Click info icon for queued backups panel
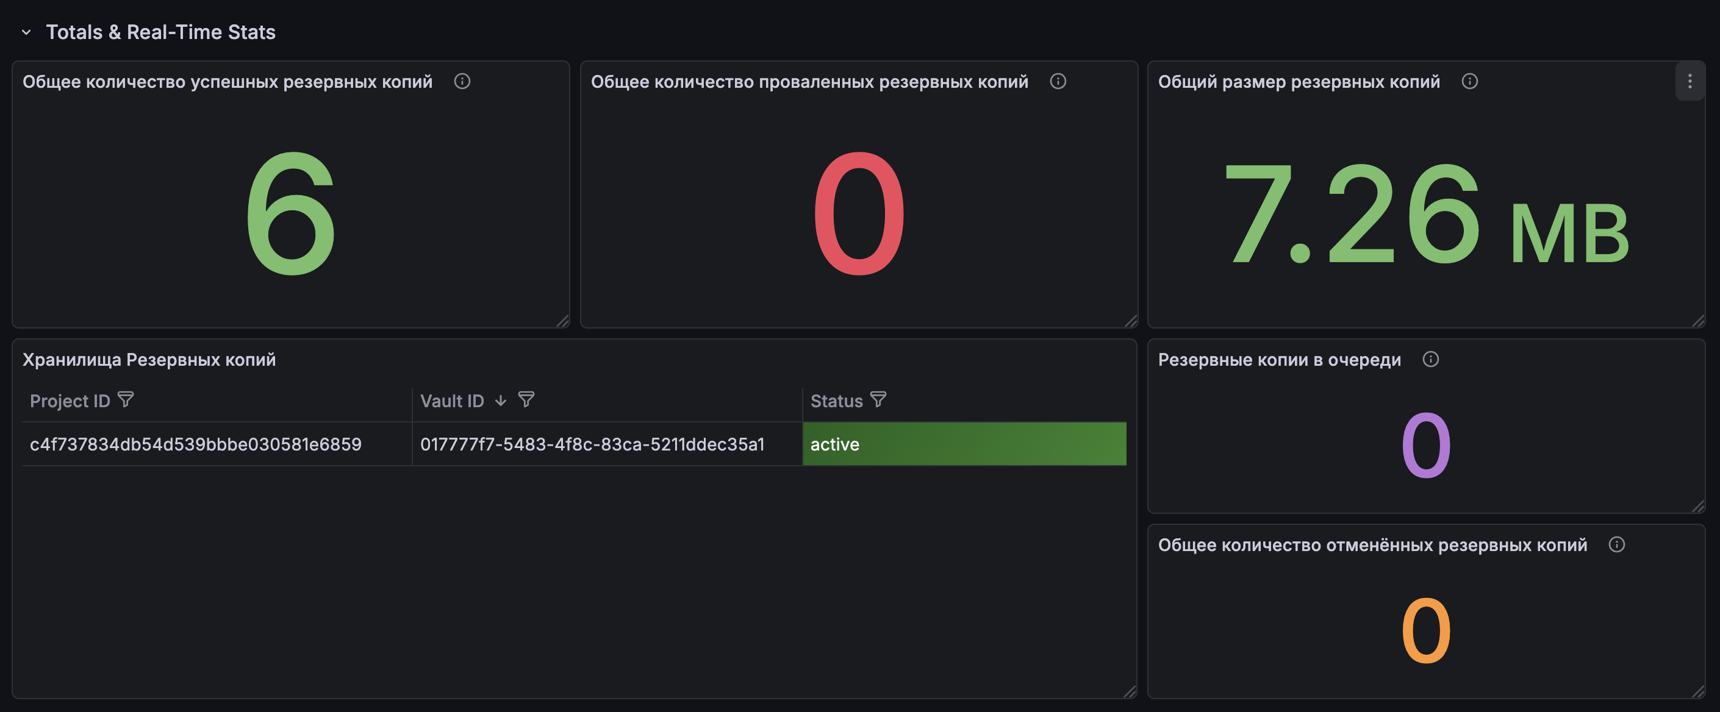This screenshot has height=712, width=1720. click(x=1431, y=359)
